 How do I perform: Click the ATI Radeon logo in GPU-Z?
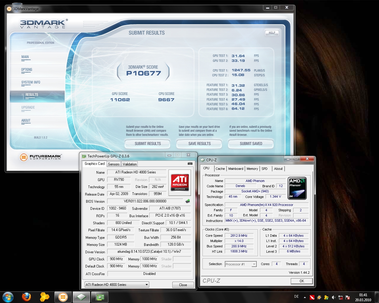[180, 182]
